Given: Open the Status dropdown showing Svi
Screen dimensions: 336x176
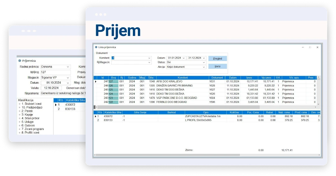Looking at the screenshot, I should pos(204,62).
